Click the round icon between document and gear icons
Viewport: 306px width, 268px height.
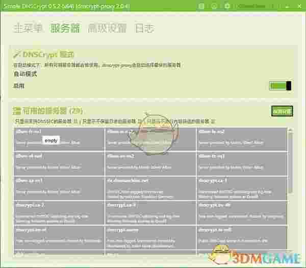214,6
